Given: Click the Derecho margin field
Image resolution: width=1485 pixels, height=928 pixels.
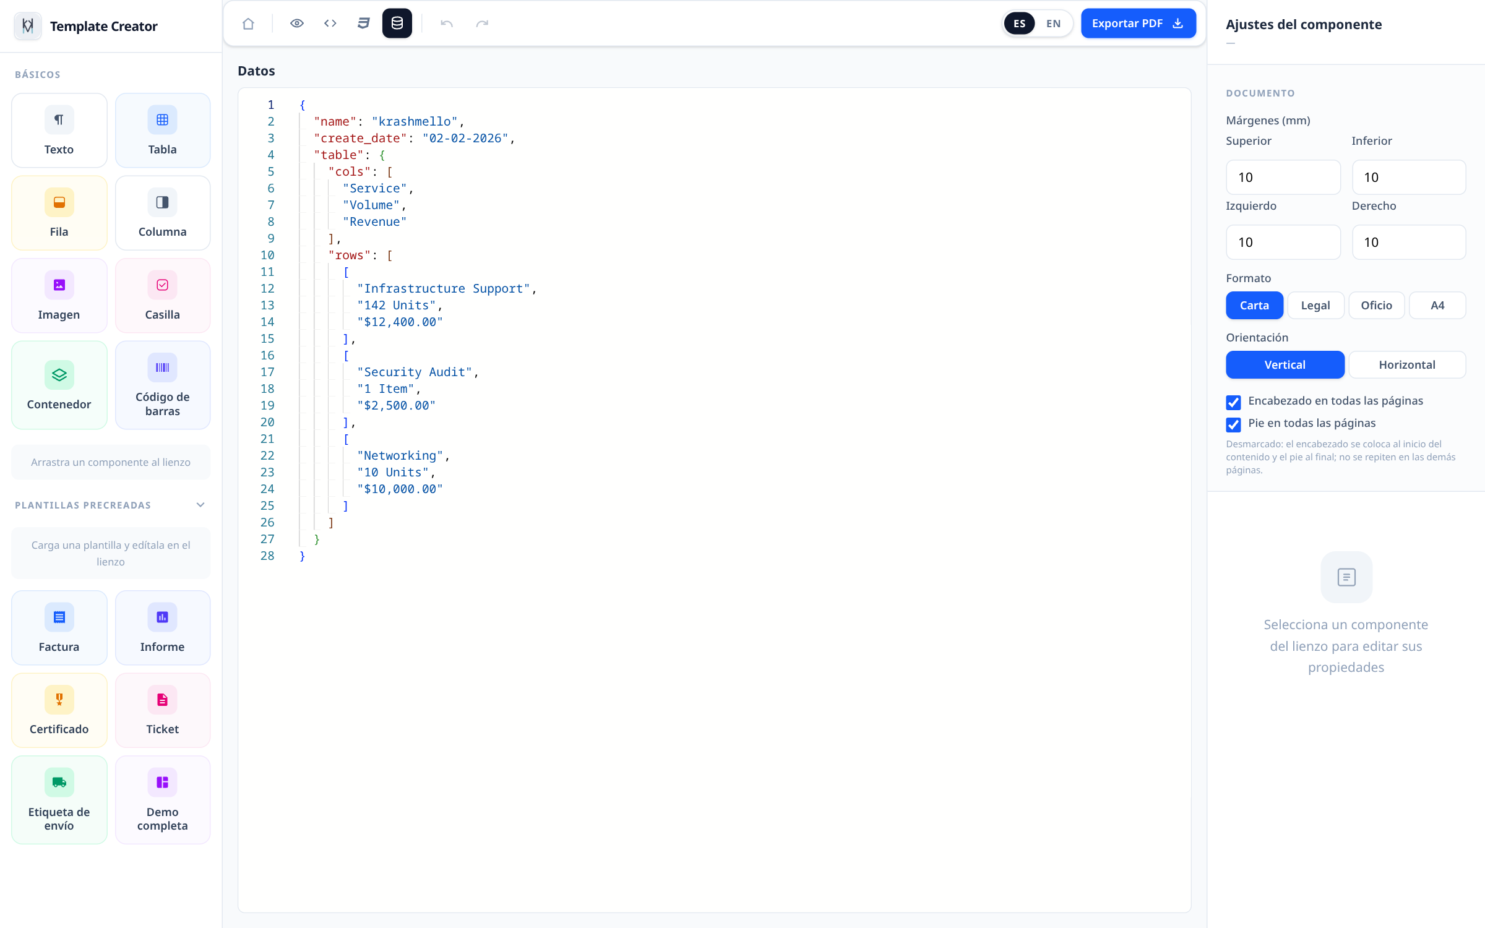Looking at the screenshot, I should click(1409, 242).
